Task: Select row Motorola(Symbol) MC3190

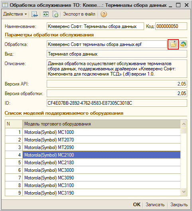Action: [x=93, y=193]
